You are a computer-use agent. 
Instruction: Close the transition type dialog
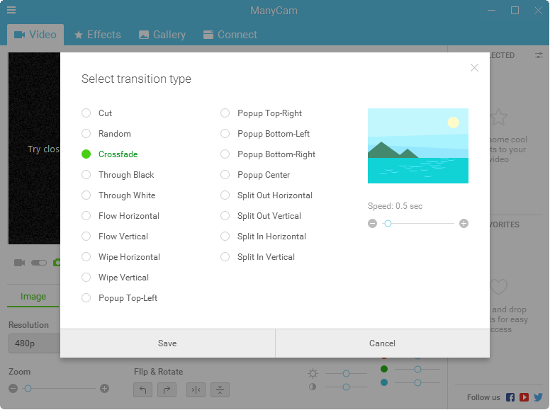pos(474,68)
